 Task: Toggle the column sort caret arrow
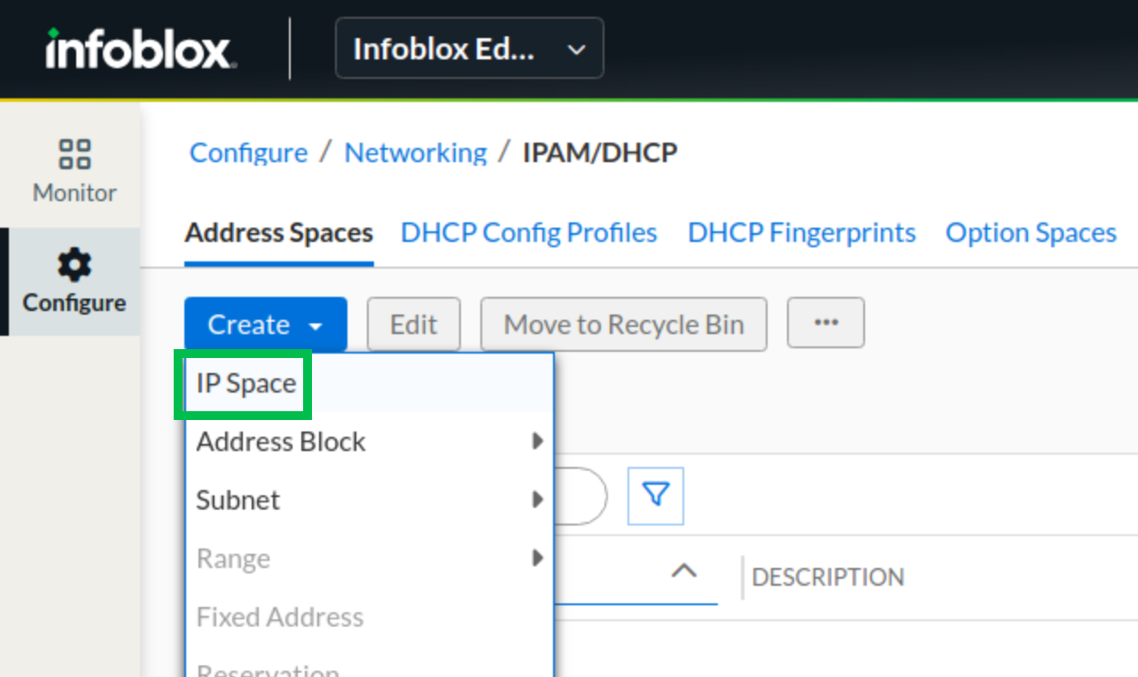[683, 572]
